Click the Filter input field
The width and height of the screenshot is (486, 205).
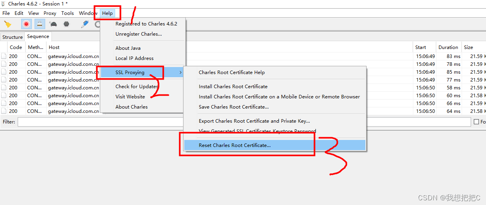[244, 122]
